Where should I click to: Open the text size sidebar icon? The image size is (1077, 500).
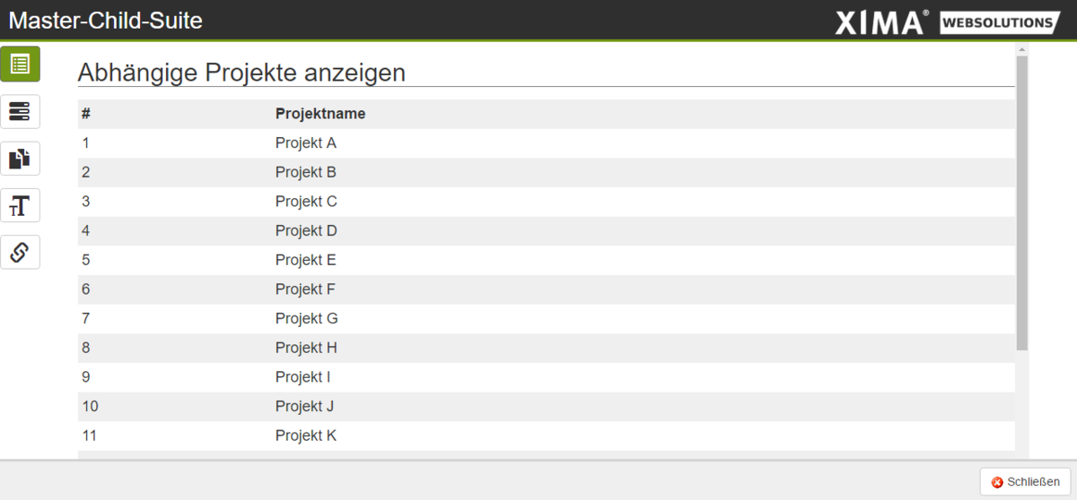(20, 206)
